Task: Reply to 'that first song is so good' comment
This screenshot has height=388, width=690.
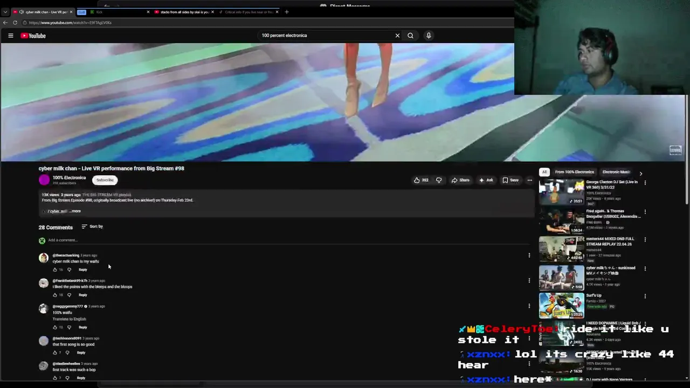Action: (x=81, y=352)
